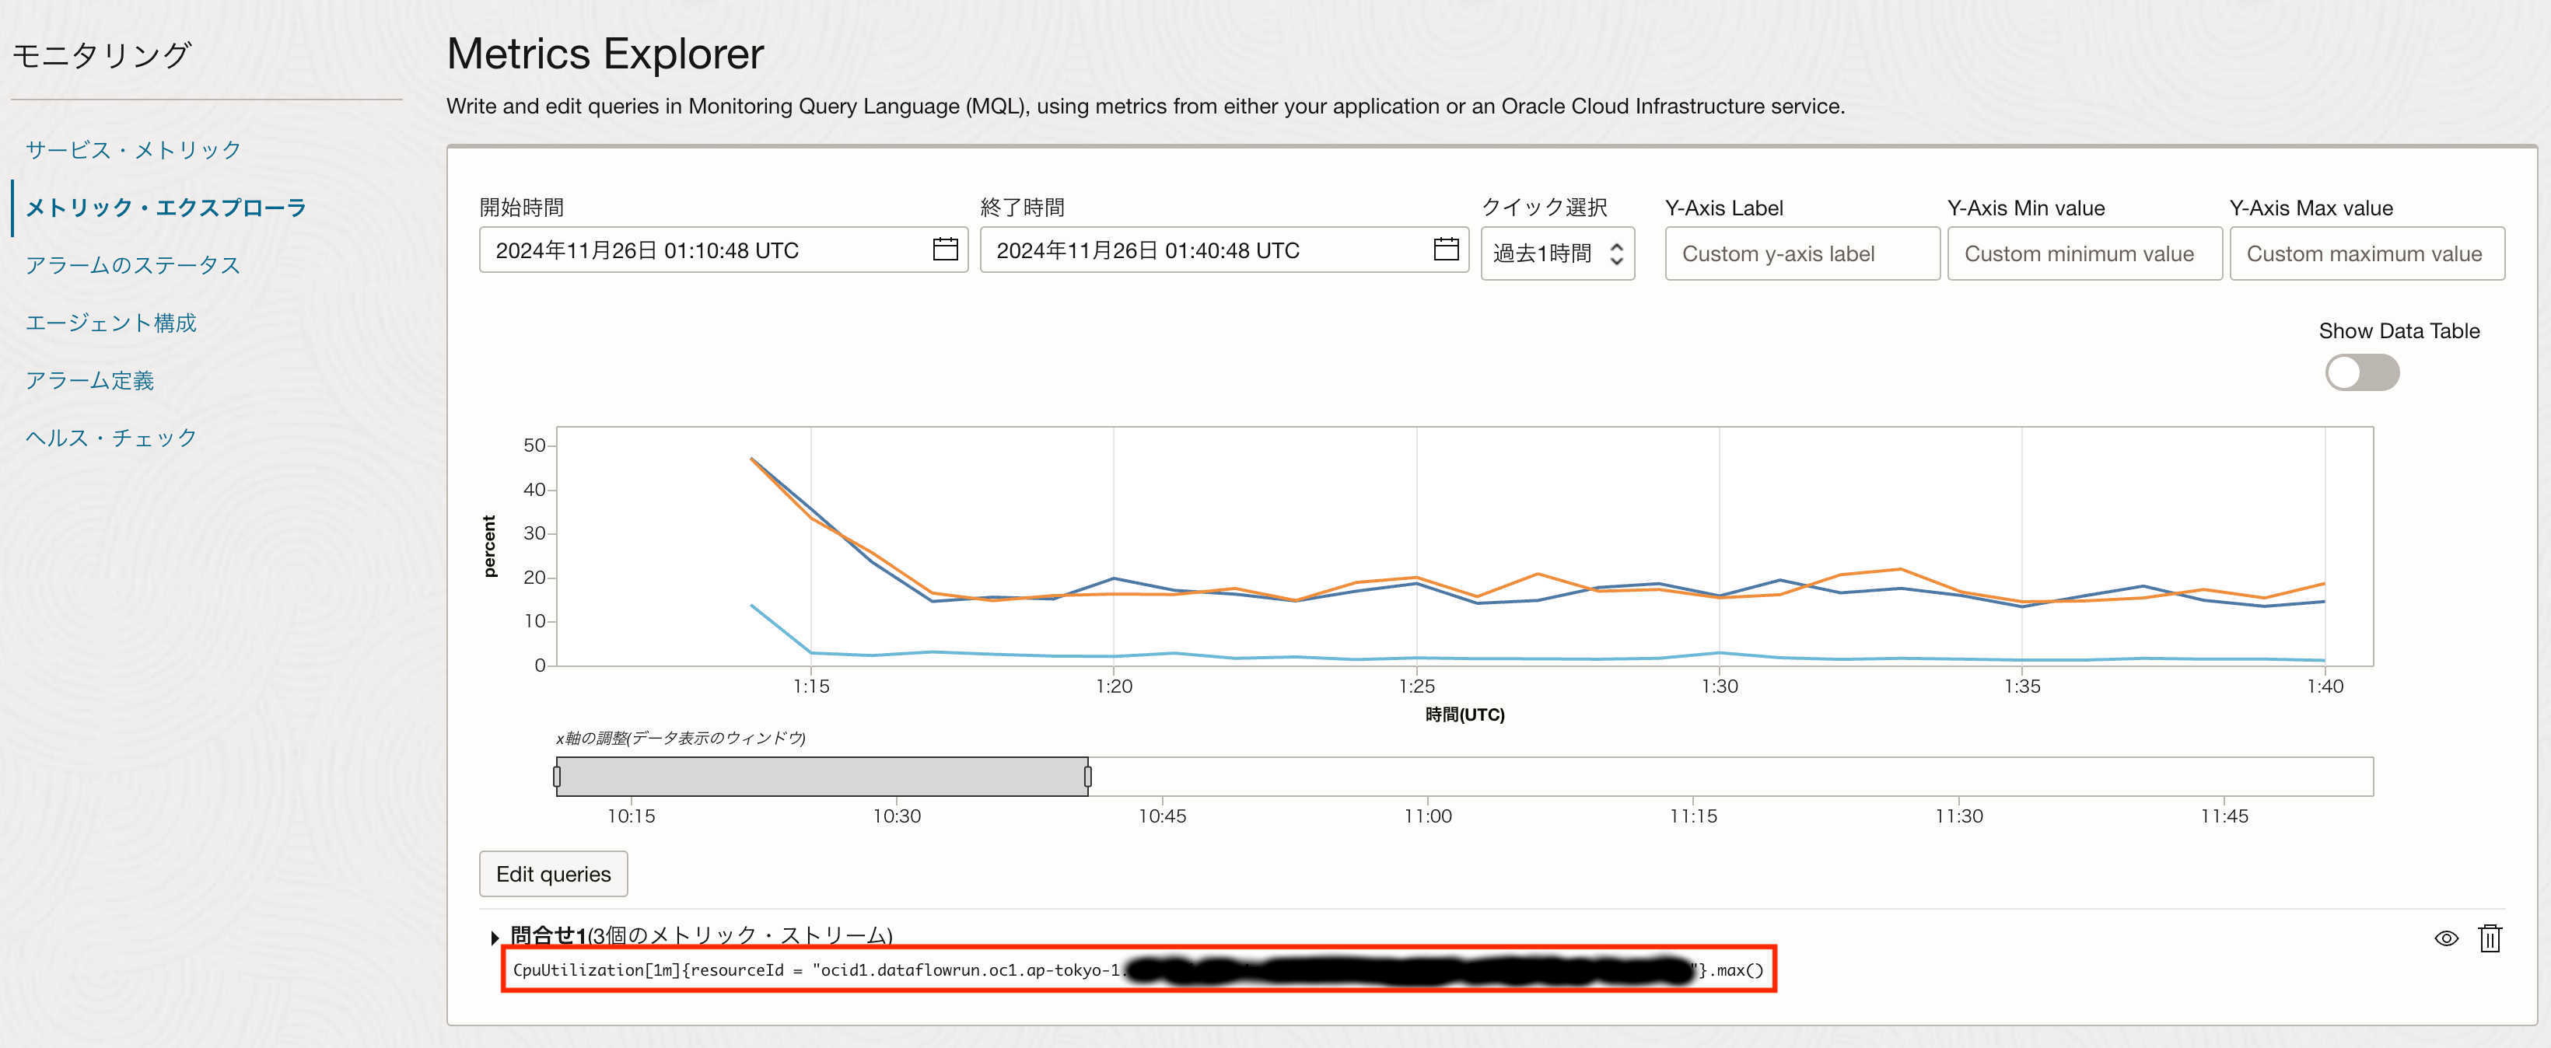Viewport: 2551px width, 1048px height.
Task: Open ヘルス・チェック in the sidebar
Action: [111, 438]
